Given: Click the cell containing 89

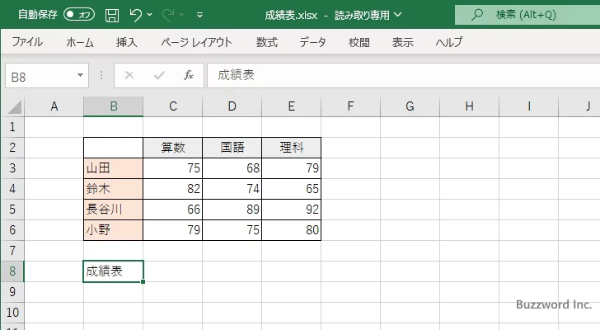Looking at the screenshot, I should click(232, 210).
